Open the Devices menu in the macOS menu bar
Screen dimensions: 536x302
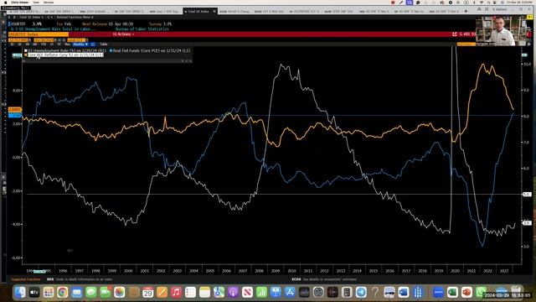click(49, 3)
